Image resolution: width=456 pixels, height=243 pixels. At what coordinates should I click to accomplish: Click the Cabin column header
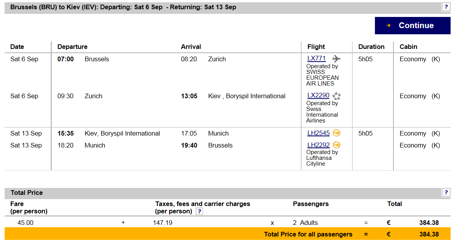coord(408,47)
